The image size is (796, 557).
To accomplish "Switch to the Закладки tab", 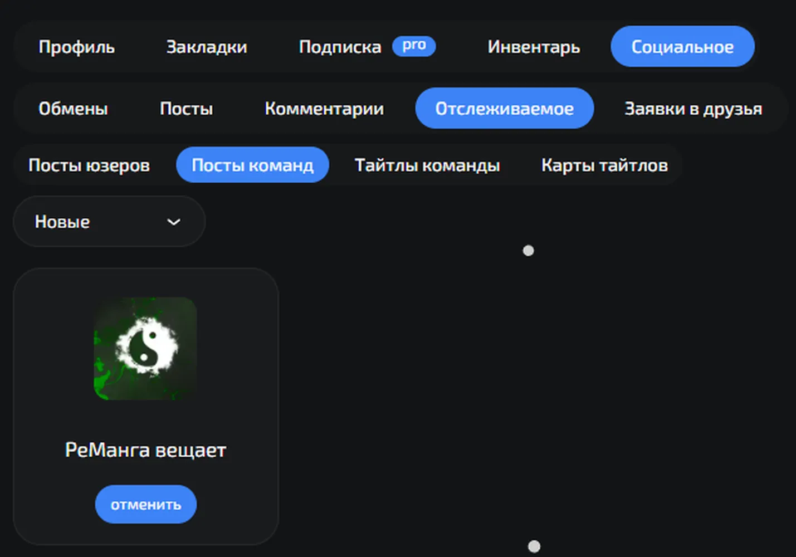I will (207, 47).
